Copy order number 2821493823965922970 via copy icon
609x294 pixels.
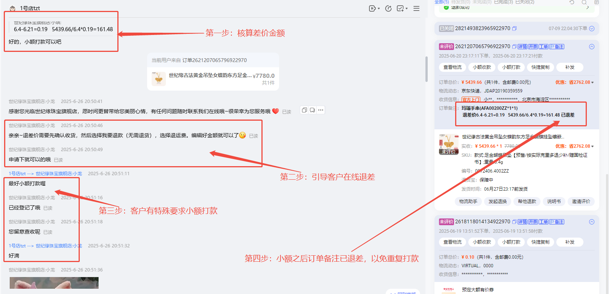(x=515, y=29)
